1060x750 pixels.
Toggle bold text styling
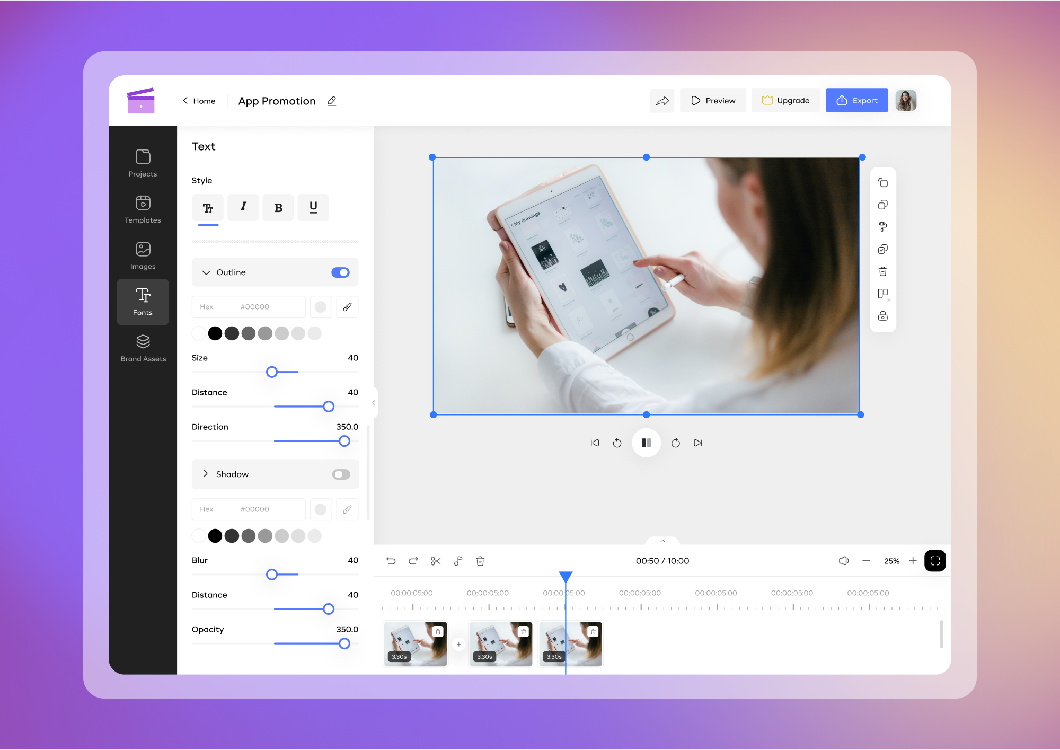click(278, 207)
